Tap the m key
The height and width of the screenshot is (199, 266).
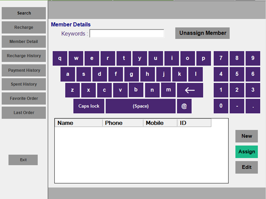pyautogui.click(x=168, y=90)
